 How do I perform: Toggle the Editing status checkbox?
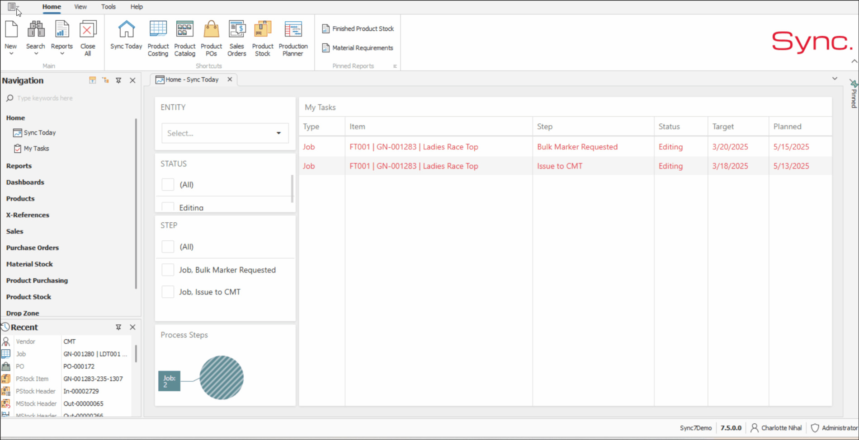pyautogui.click(x=168, y=207)
